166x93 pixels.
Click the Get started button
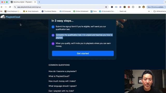click(x=83, y=53)
